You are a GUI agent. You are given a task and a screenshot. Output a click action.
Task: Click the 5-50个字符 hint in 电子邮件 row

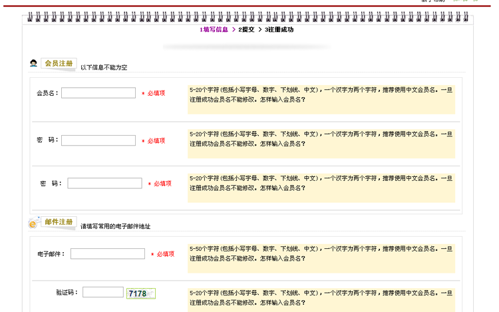[321, 259]
